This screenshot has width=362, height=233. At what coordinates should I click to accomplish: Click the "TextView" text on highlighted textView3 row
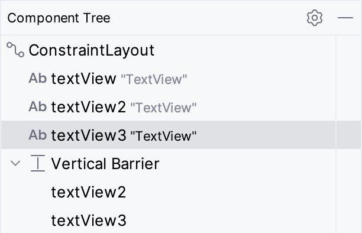pyautogui.click(x=163, y=136)
